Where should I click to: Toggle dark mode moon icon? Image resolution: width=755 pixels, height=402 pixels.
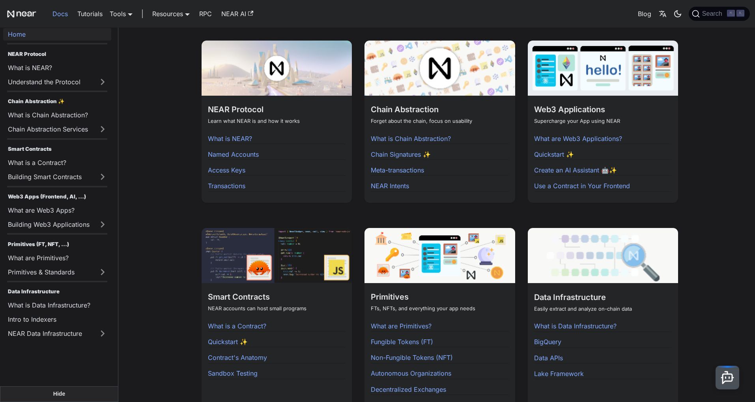click(x=678, y=14)
